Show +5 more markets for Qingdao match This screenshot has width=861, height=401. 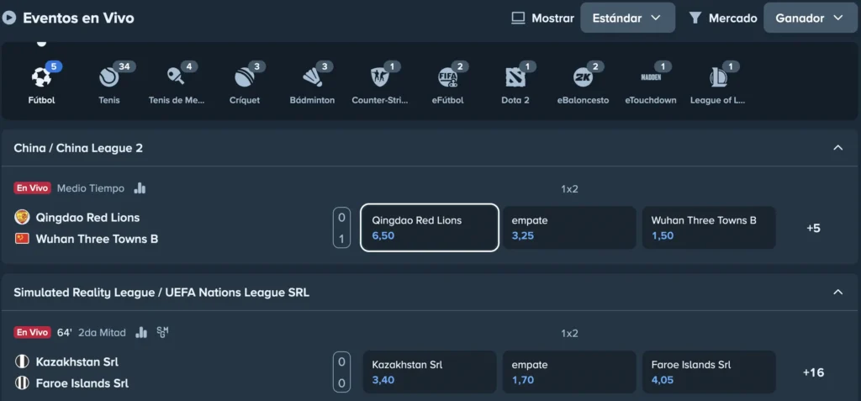pyautogui.click(x=813, y=228)
